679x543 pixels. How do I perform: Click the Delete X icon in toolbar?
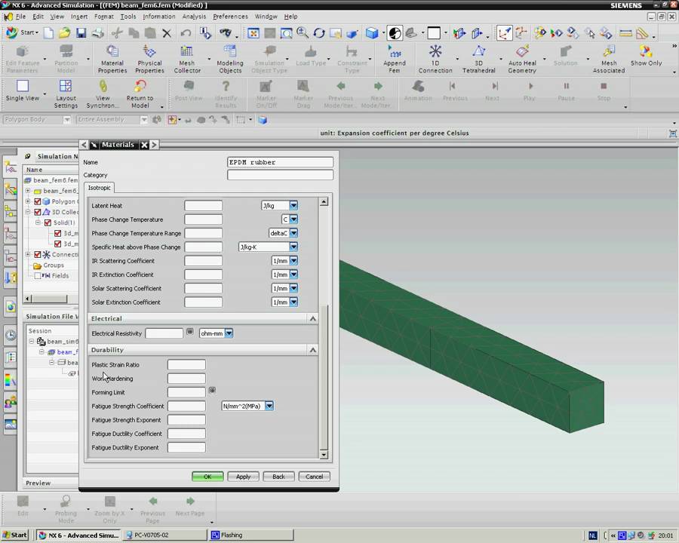[167, 33]
